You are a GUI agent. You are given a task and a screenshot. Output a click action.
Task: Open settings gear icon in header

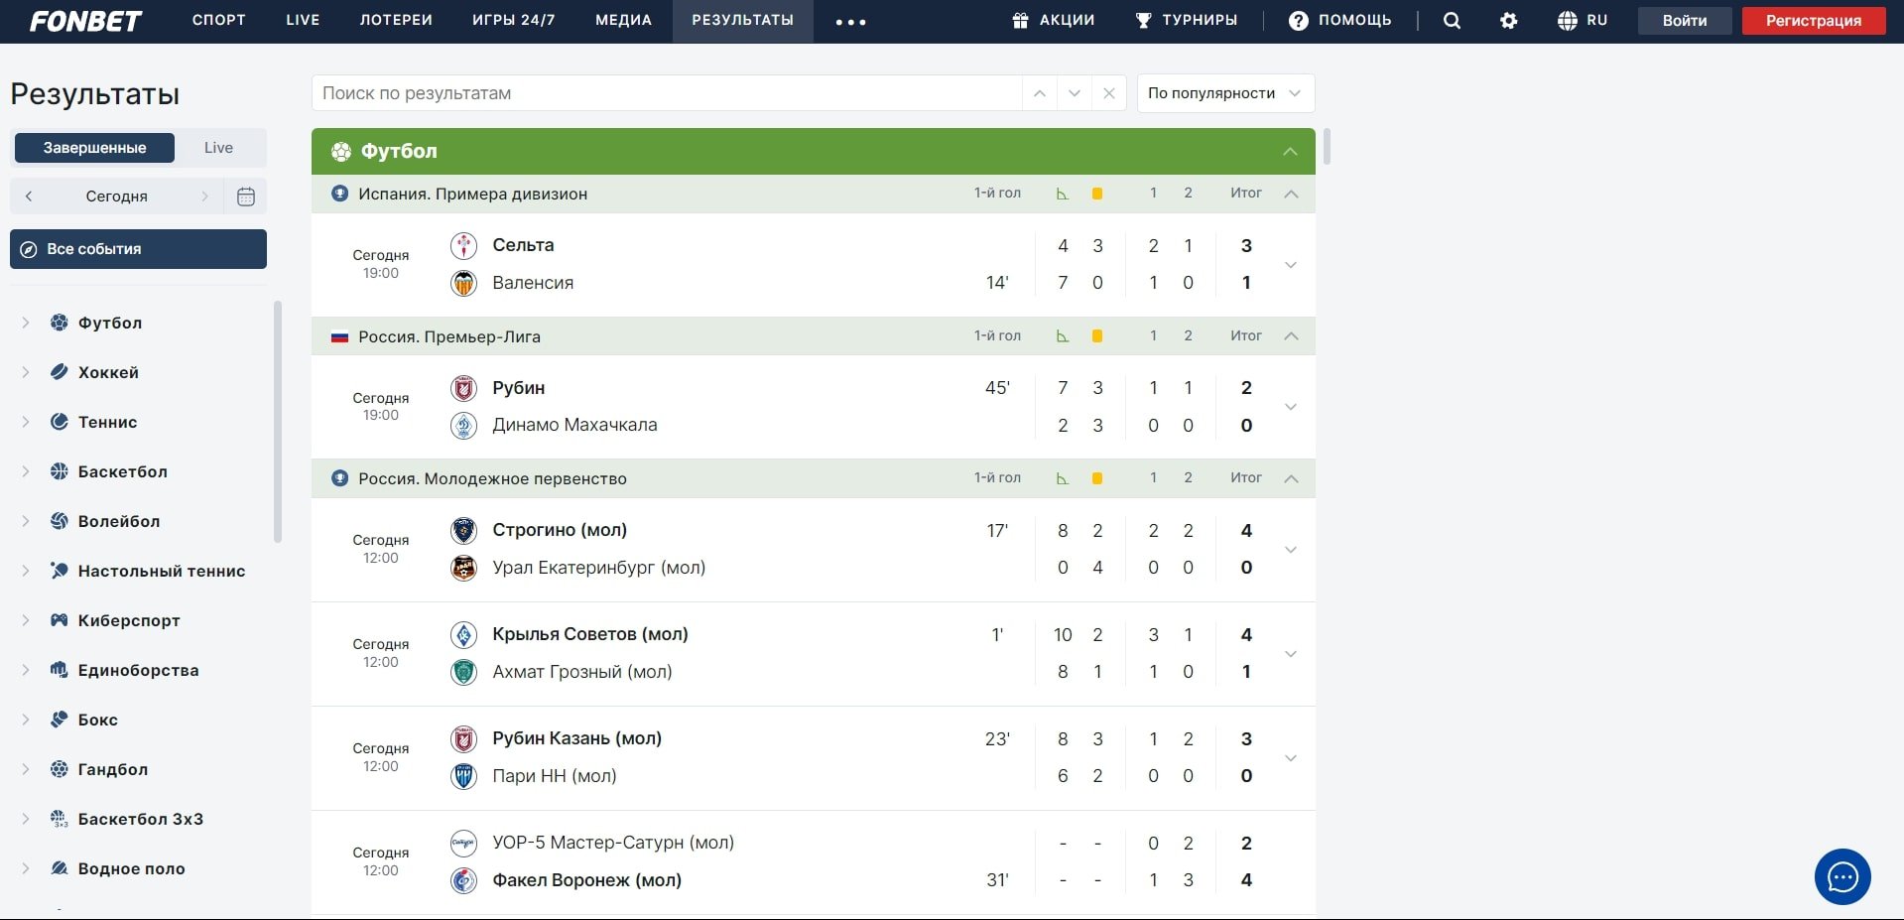[1509, 21]
